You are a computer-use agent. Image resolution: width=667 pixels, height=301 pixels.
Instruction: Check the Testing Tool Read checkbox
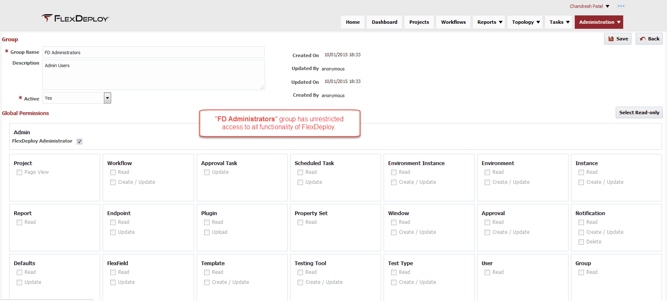[300, 272]
